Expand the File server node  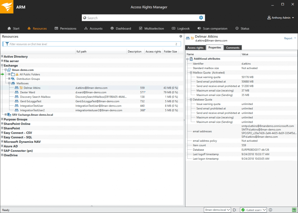2,61
